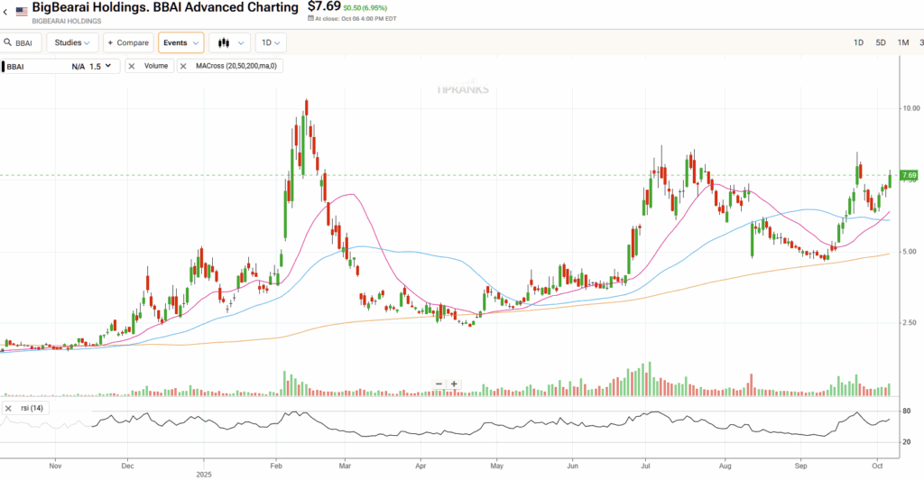The width and height of the screenshot is (924, 481).
Task: Zoom in using the plus button
Action: [x=454, y=384]
